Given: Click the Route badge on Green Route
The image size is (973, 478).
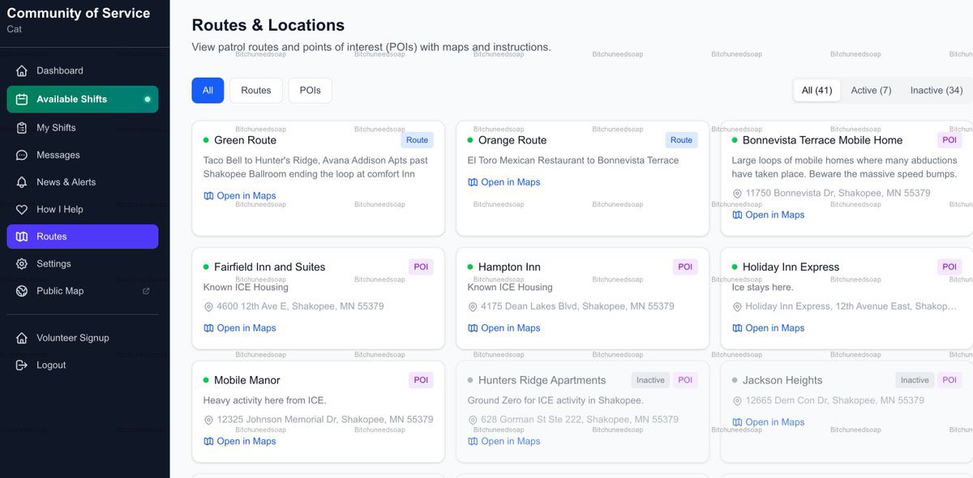Looking at the screenshot, I should click(x=417, y=140).
